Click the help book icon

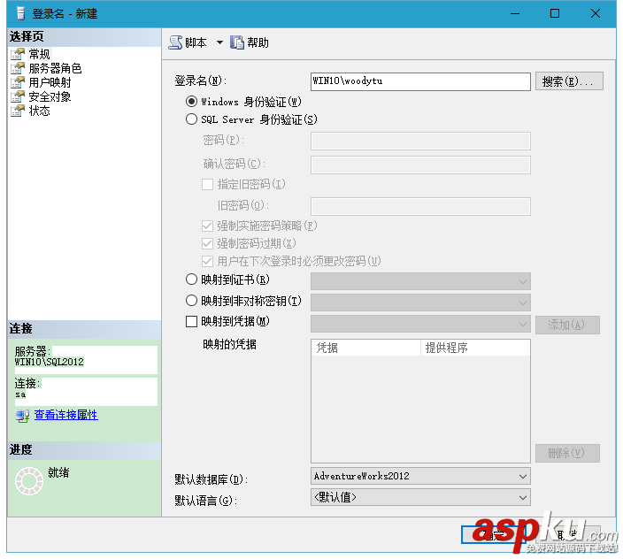[x=237, y=42]
